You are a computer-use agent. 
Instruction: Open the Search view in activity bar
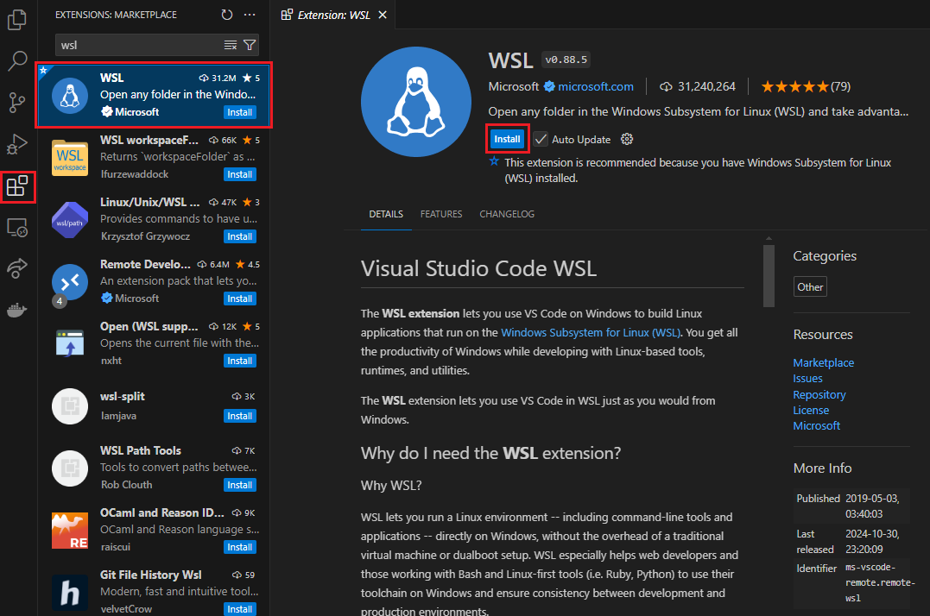click(17, 61)
